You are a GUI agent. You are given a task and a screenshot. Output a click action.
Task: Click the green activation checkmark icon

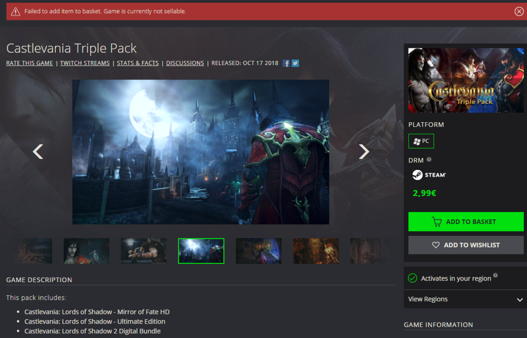click(412, 278)
